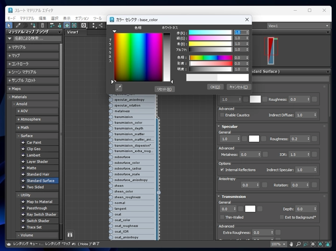Click リセット(R) button in color selector

point(164,89)
